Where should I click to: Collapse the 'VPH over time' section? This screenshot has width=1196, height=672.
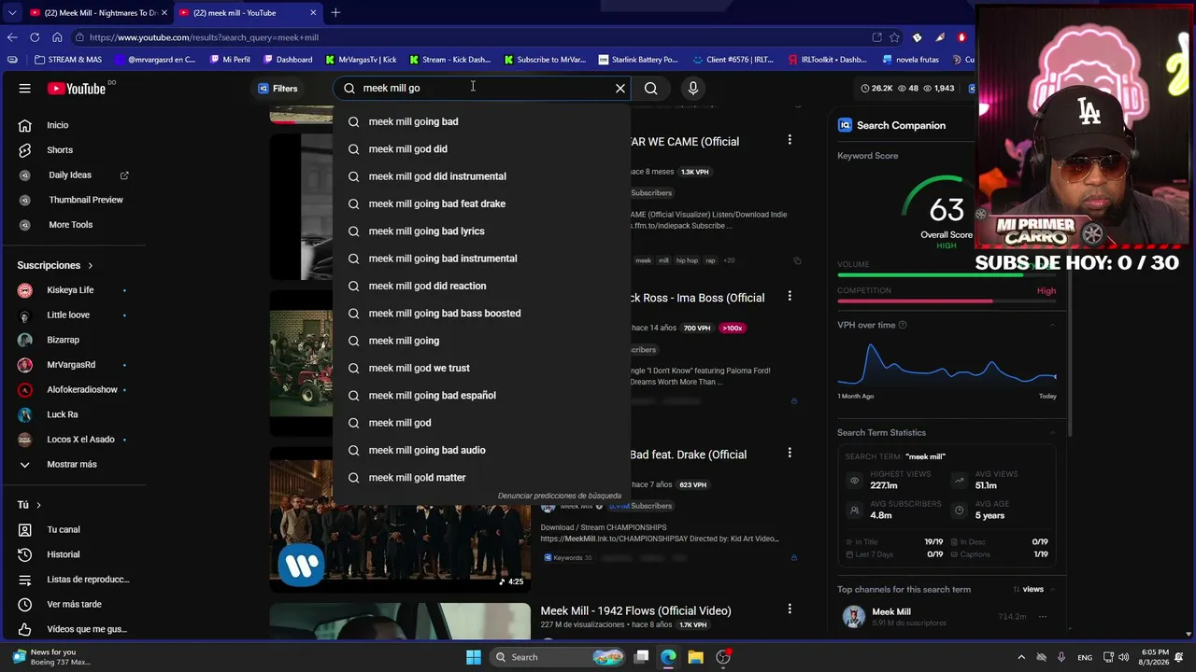1053,325
